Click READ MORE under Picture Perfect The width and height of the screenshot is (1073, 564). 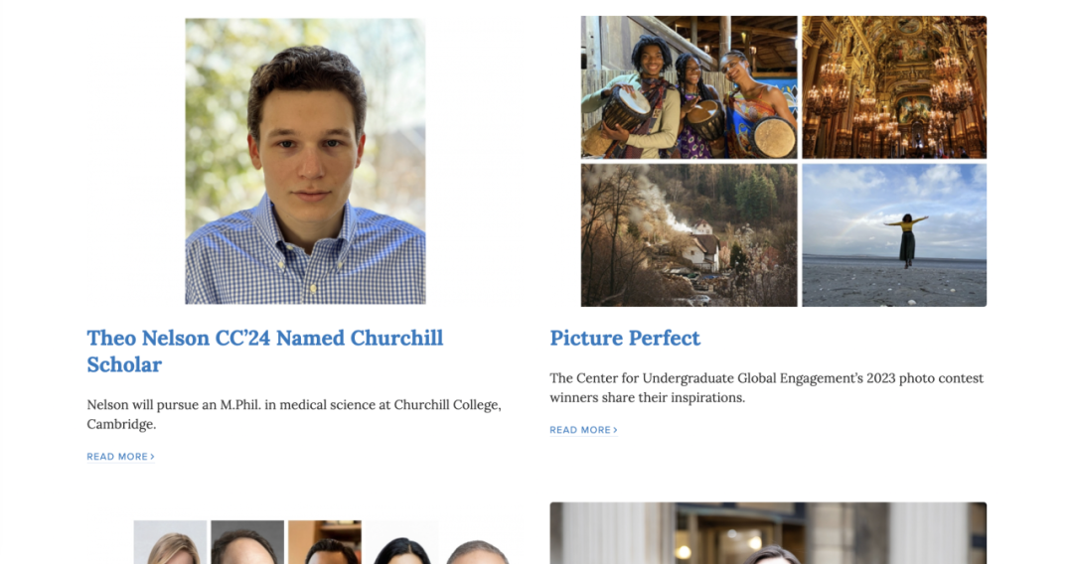[x=580, y=430]
